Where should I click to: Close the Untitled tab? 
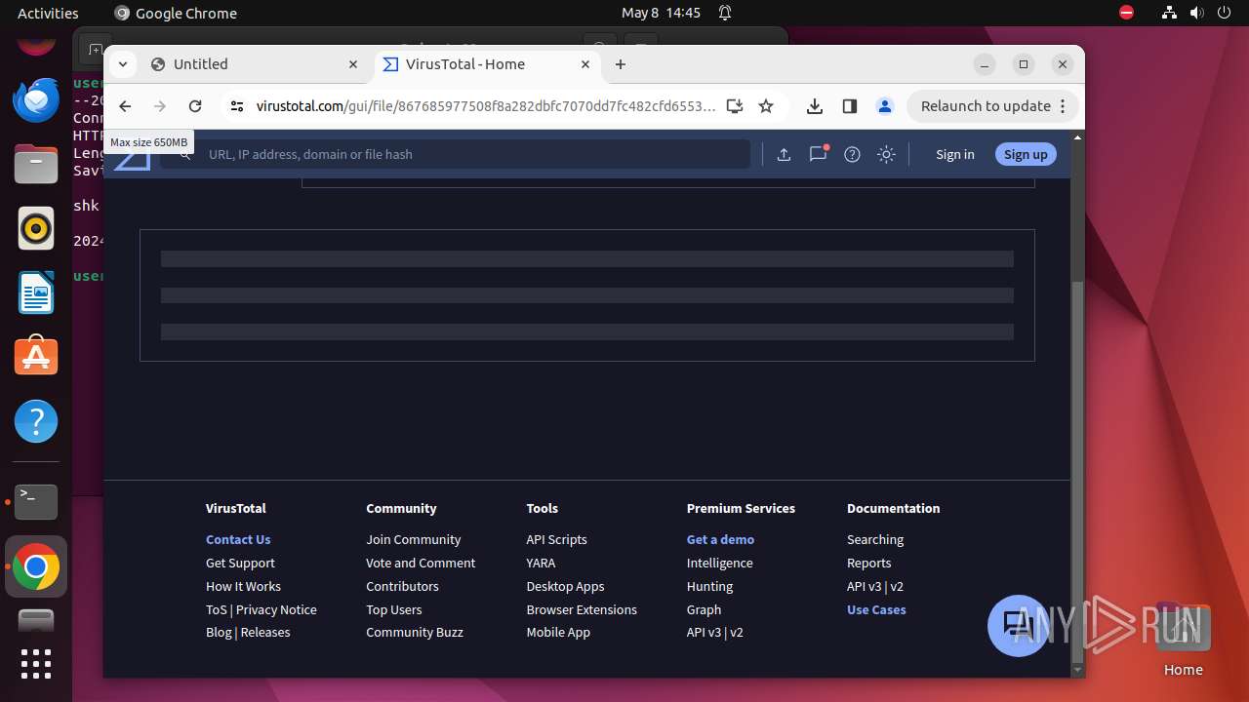click(x=353, y=64)
